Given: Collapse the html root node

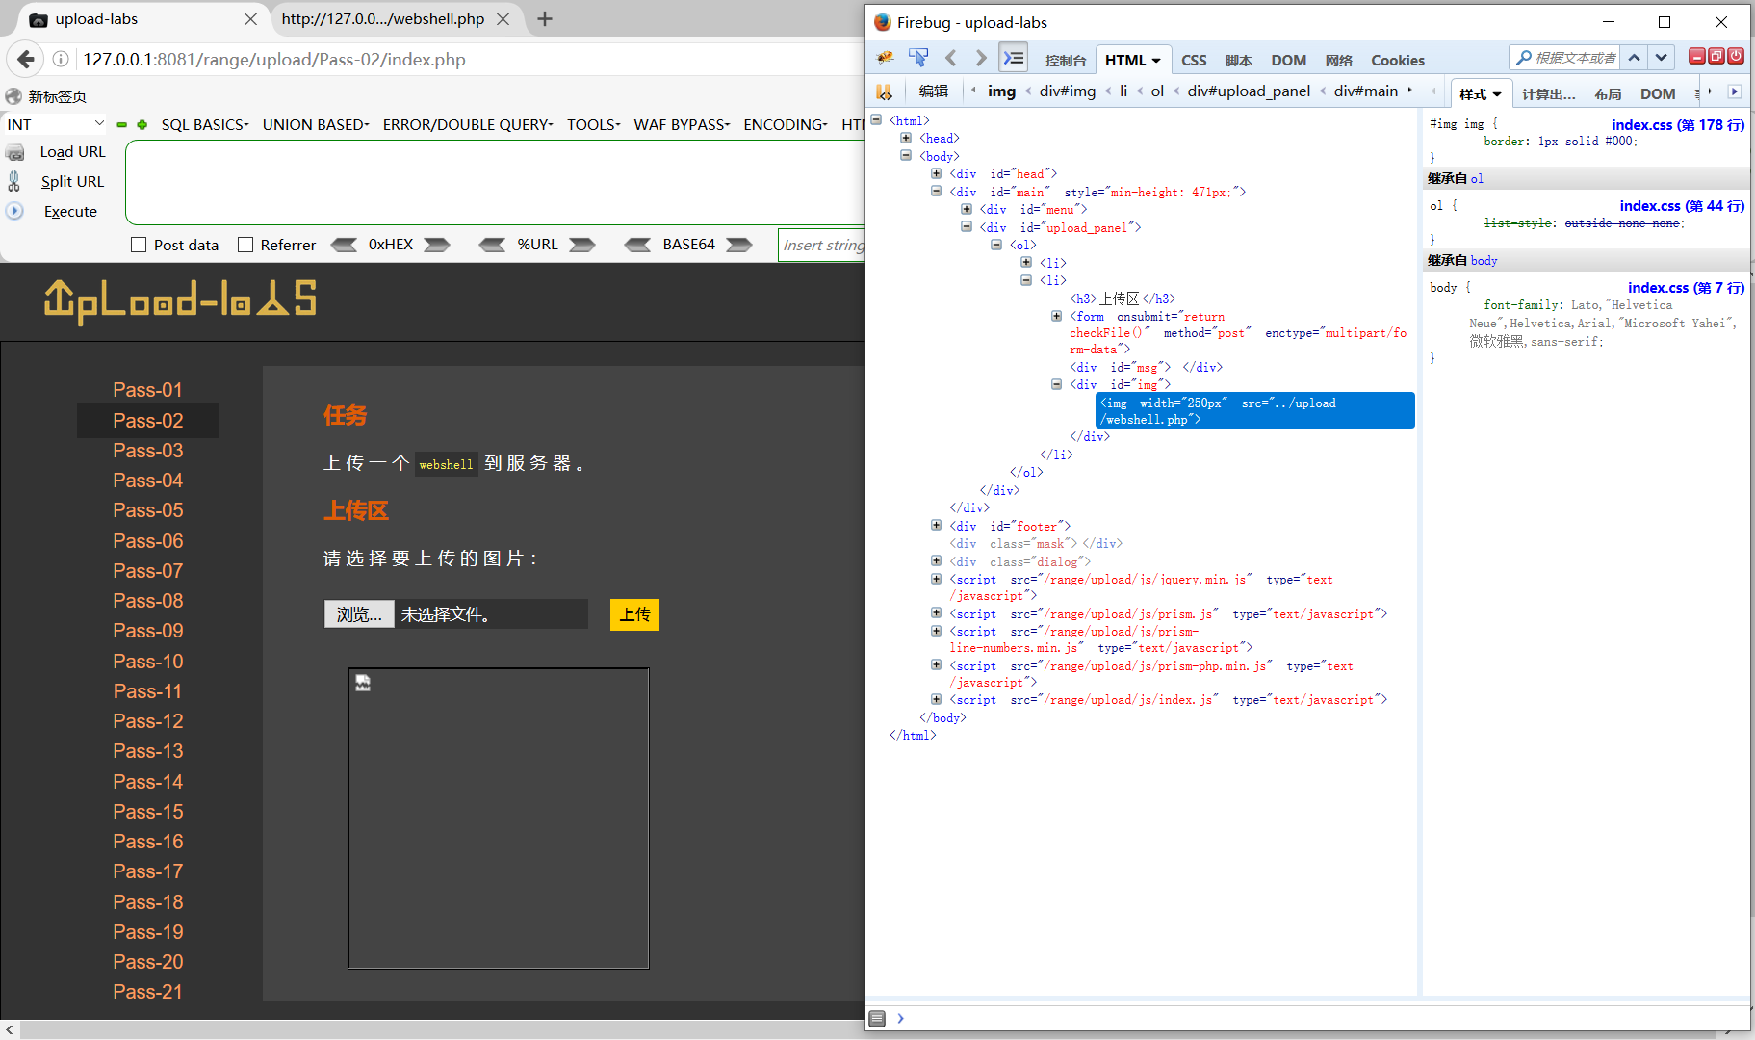Looking at the screenshot, I should click(876, 119).
